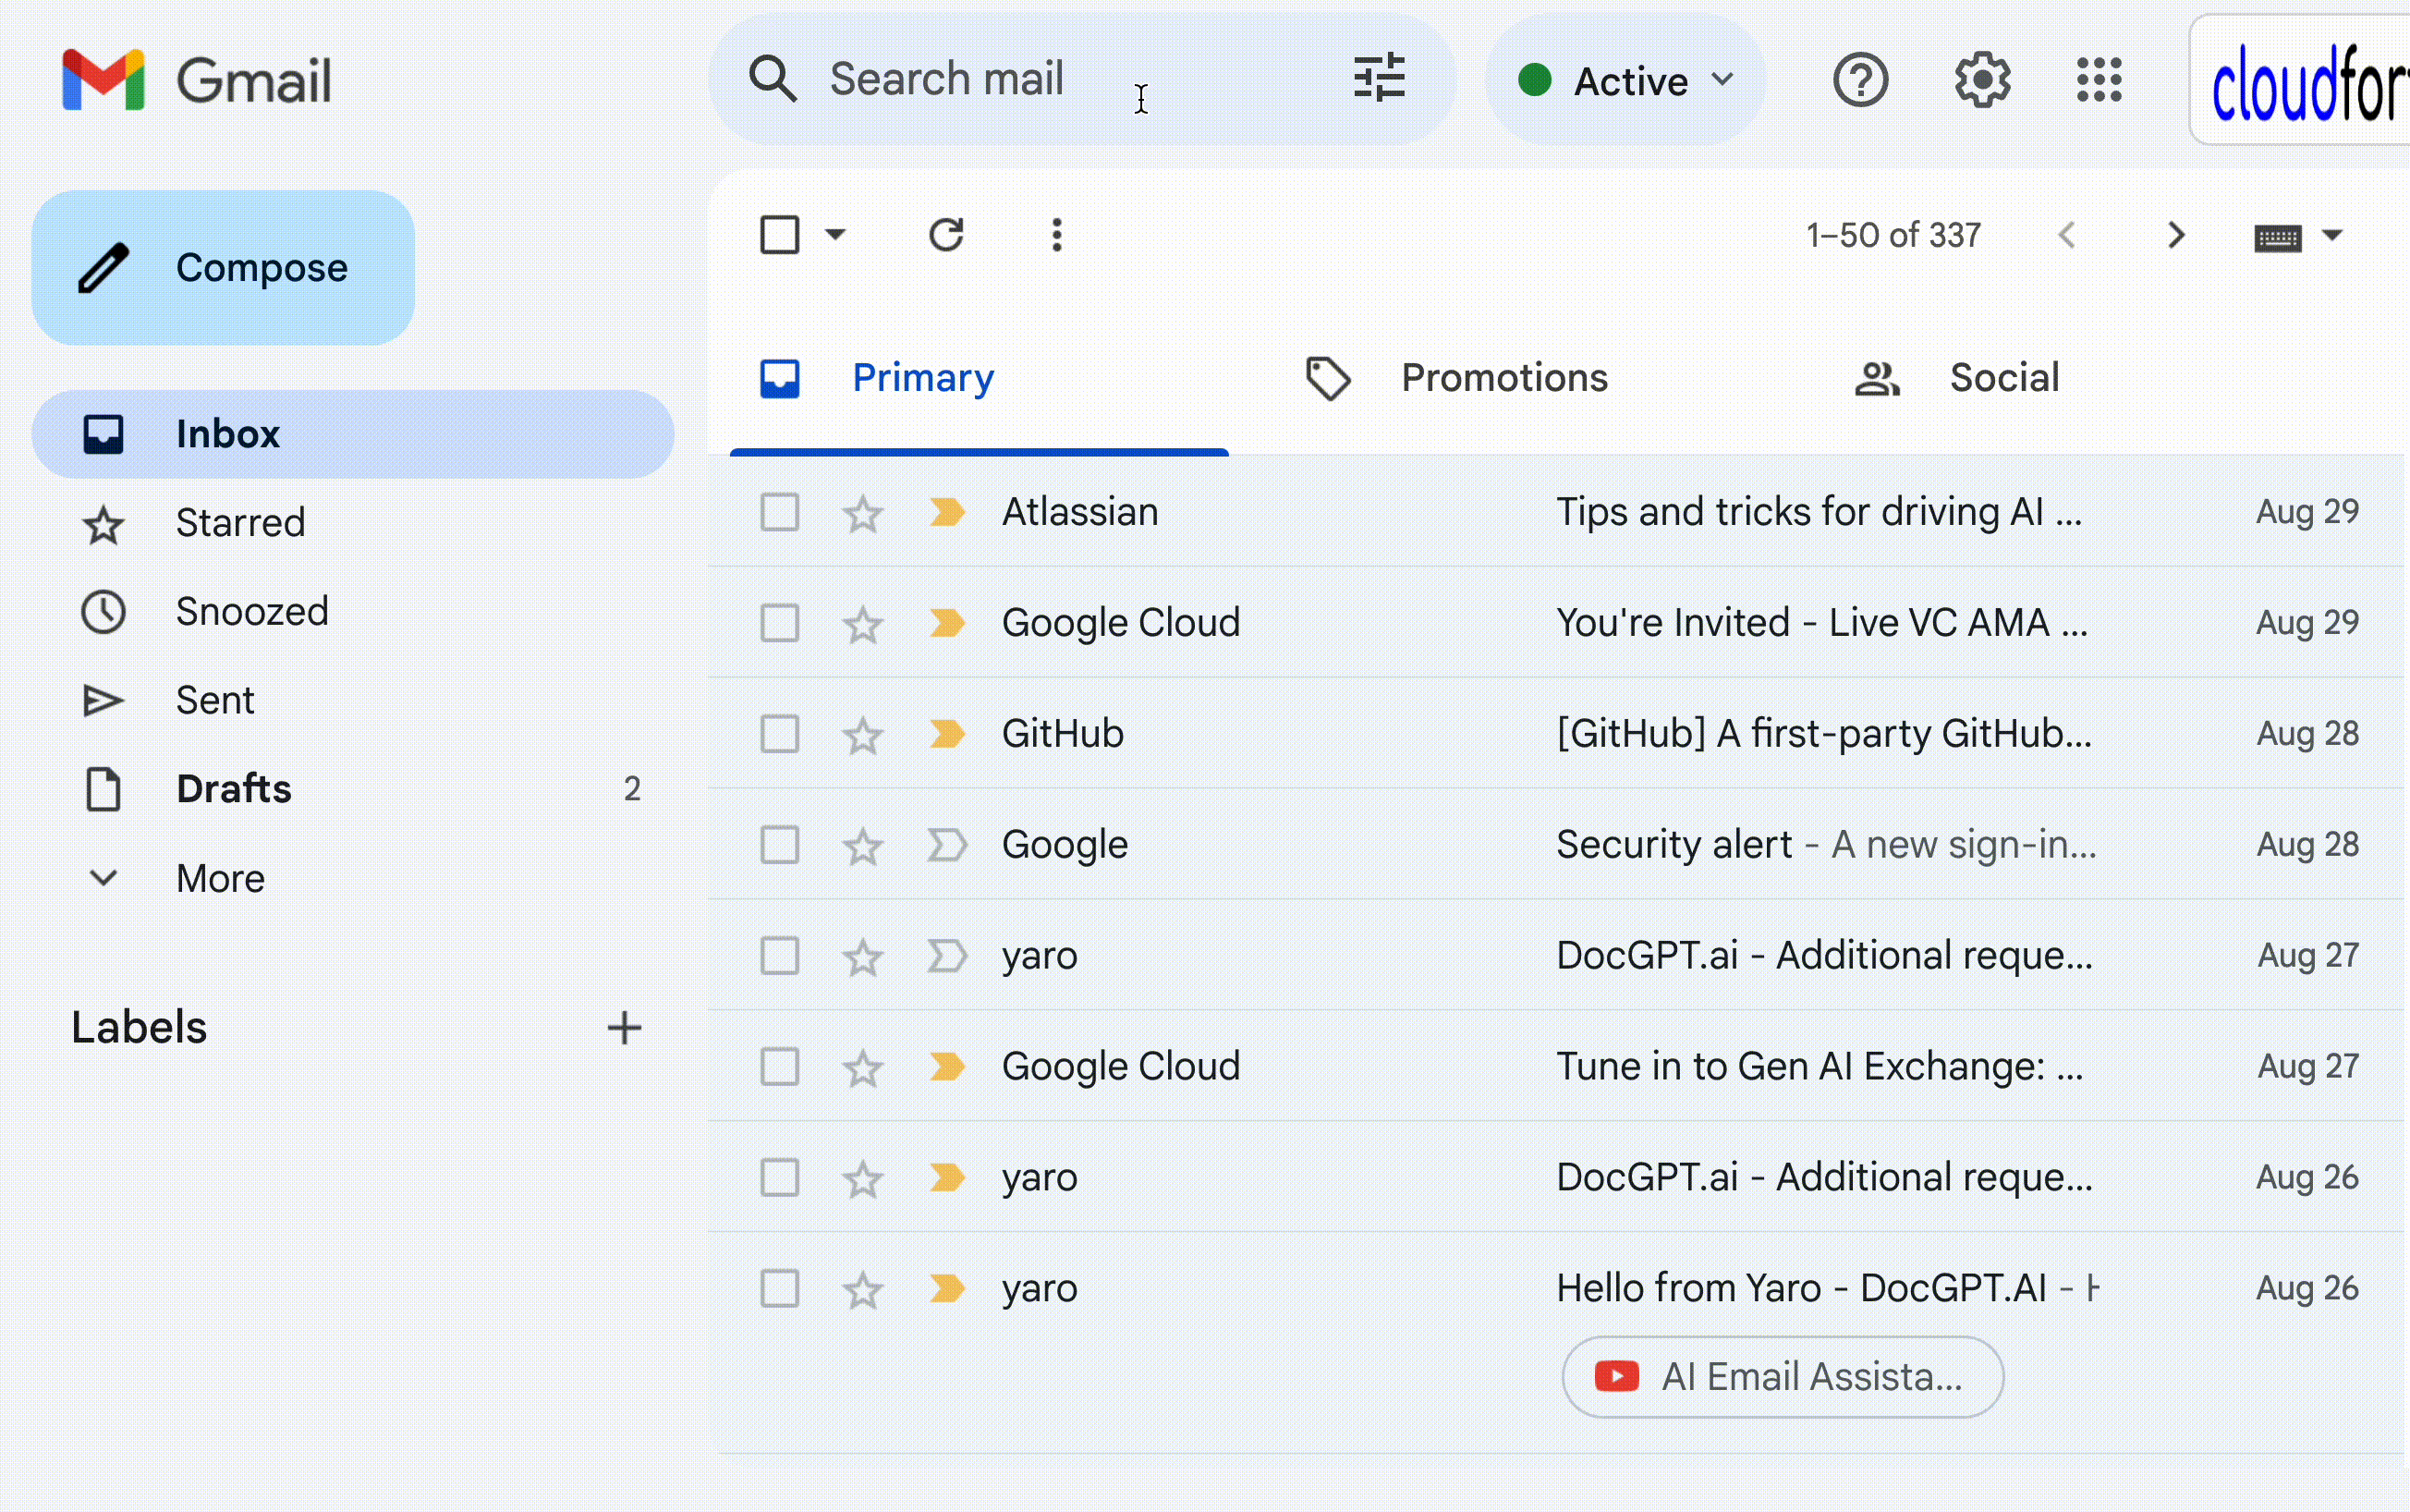Open Settings gear icon
The height and width of the screenshot is (1512, 2410).
(1982, 80)
